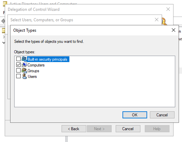Select the Computers list entry
This screenshot has height=142, width=182.
point(36,65)
